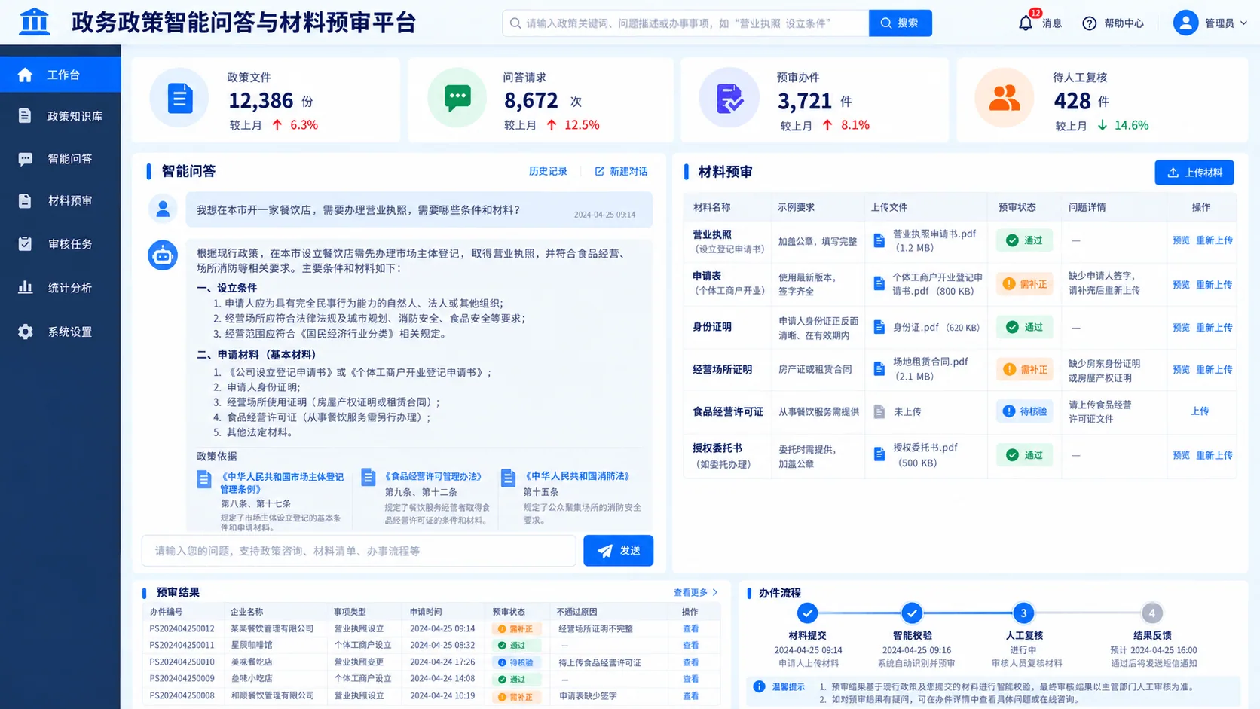Click the question input box

pos(359,551)
